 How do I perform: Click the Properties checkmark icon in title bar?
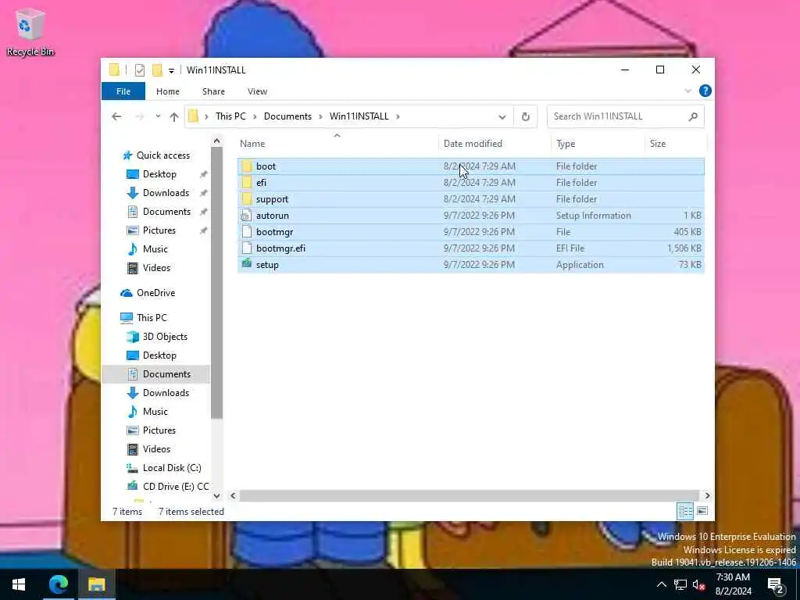pyautogui.click(x=139, y=70)
